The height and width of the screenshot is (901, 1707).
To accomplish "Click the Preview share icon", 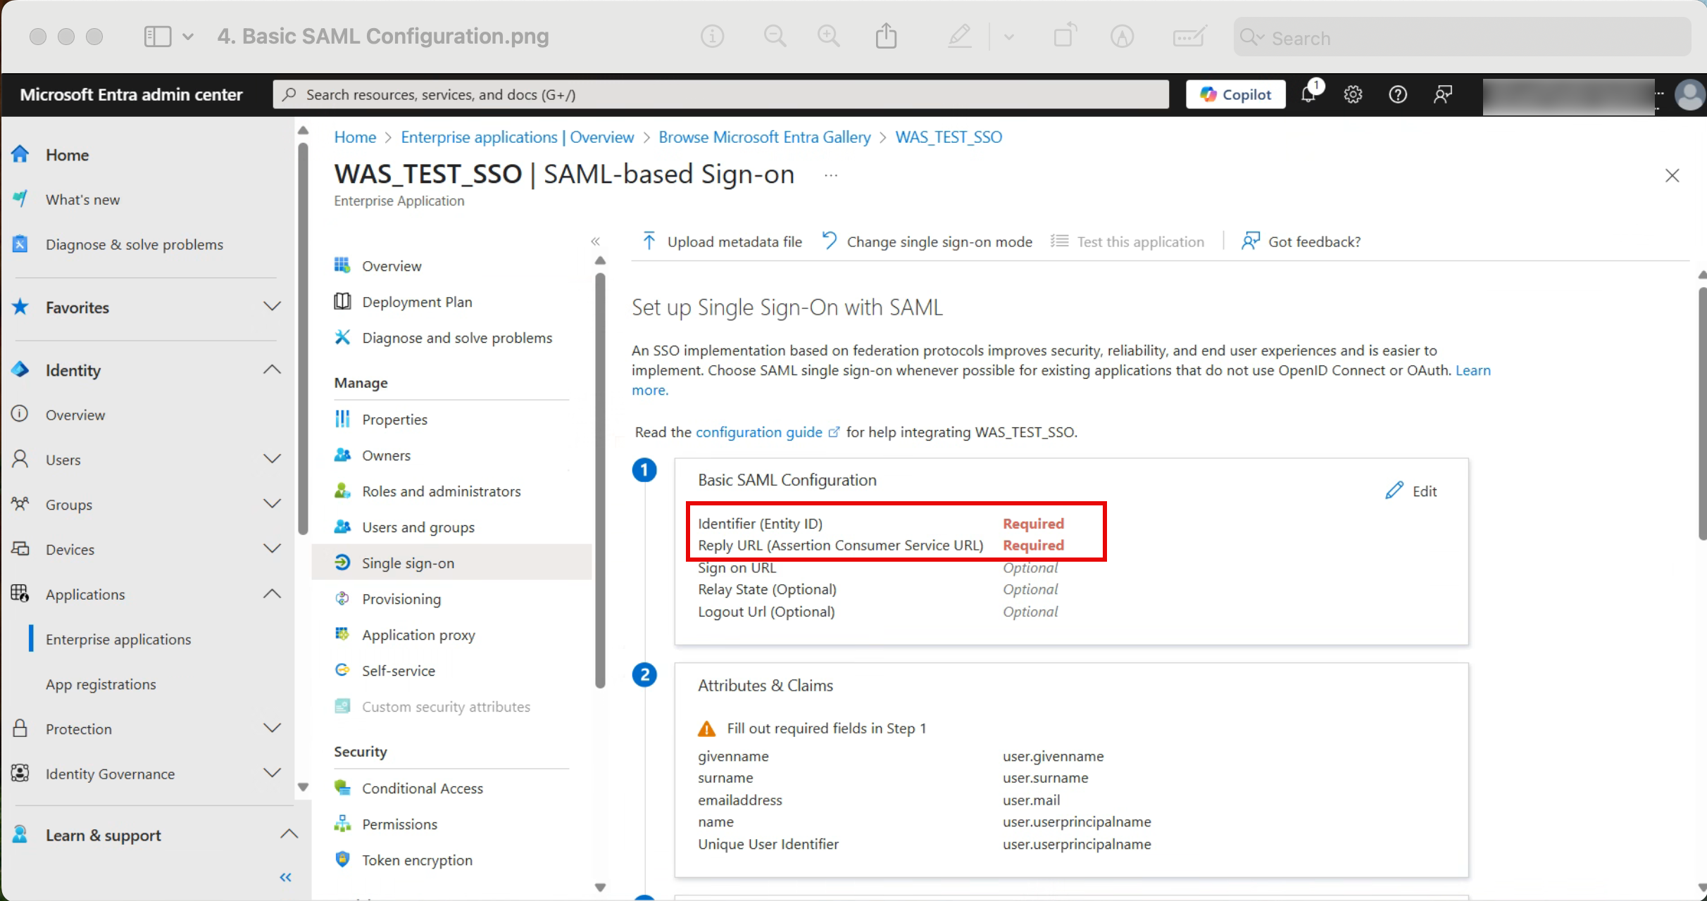I will (887, 36).
